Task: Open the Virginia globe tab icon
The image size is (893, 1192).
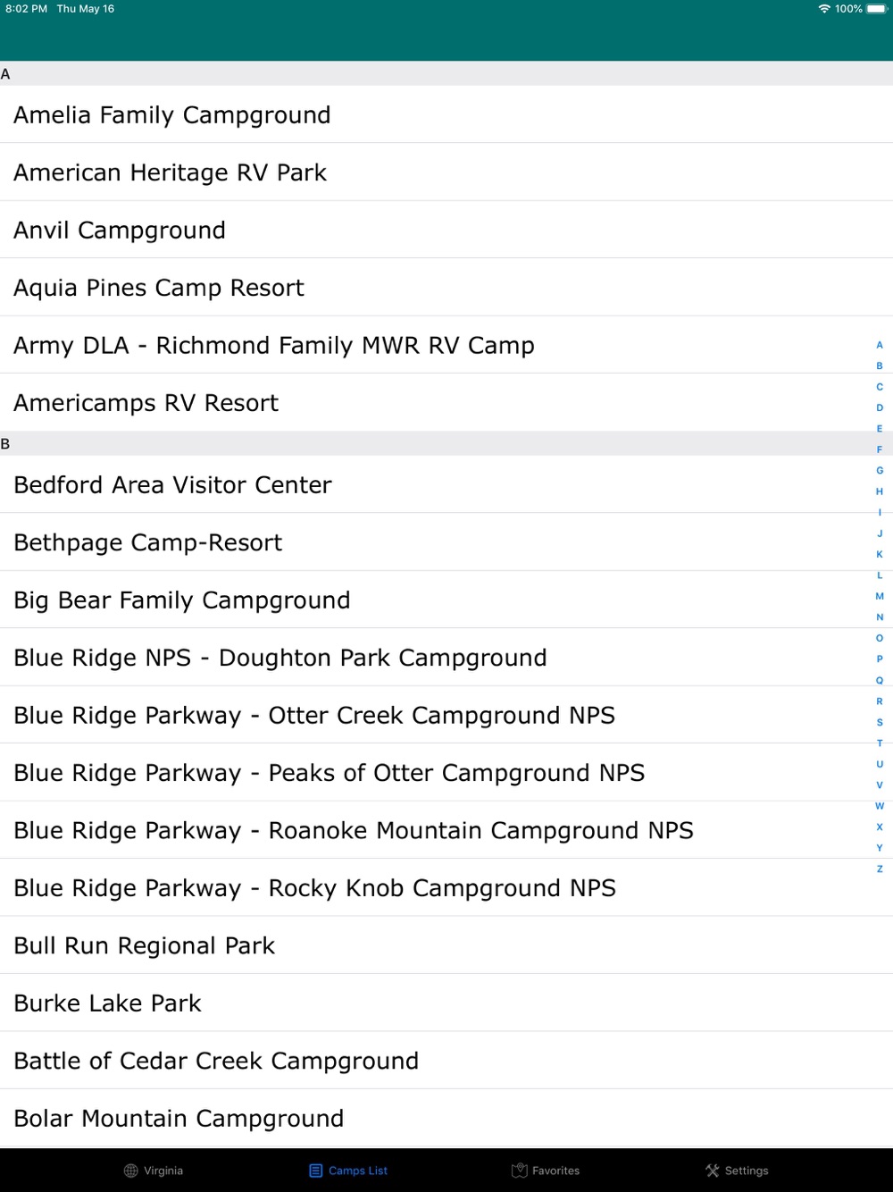Action: tap(131, 1171)
